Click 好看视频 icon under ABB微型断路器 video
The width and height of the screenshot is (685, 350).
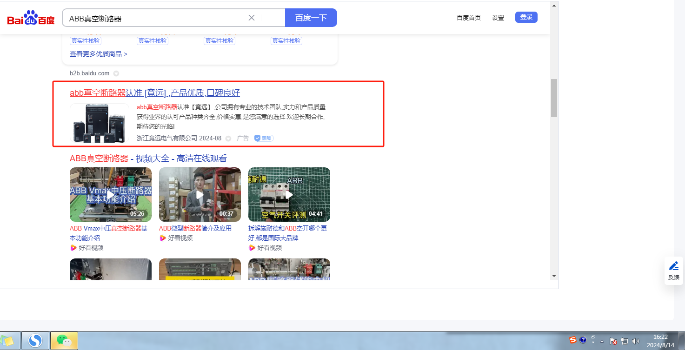[x=162, y=238]
